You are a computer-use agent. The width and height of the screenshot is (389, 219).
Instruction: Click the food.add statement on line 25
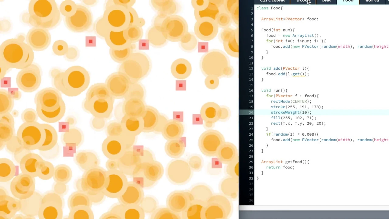[330, 140]
